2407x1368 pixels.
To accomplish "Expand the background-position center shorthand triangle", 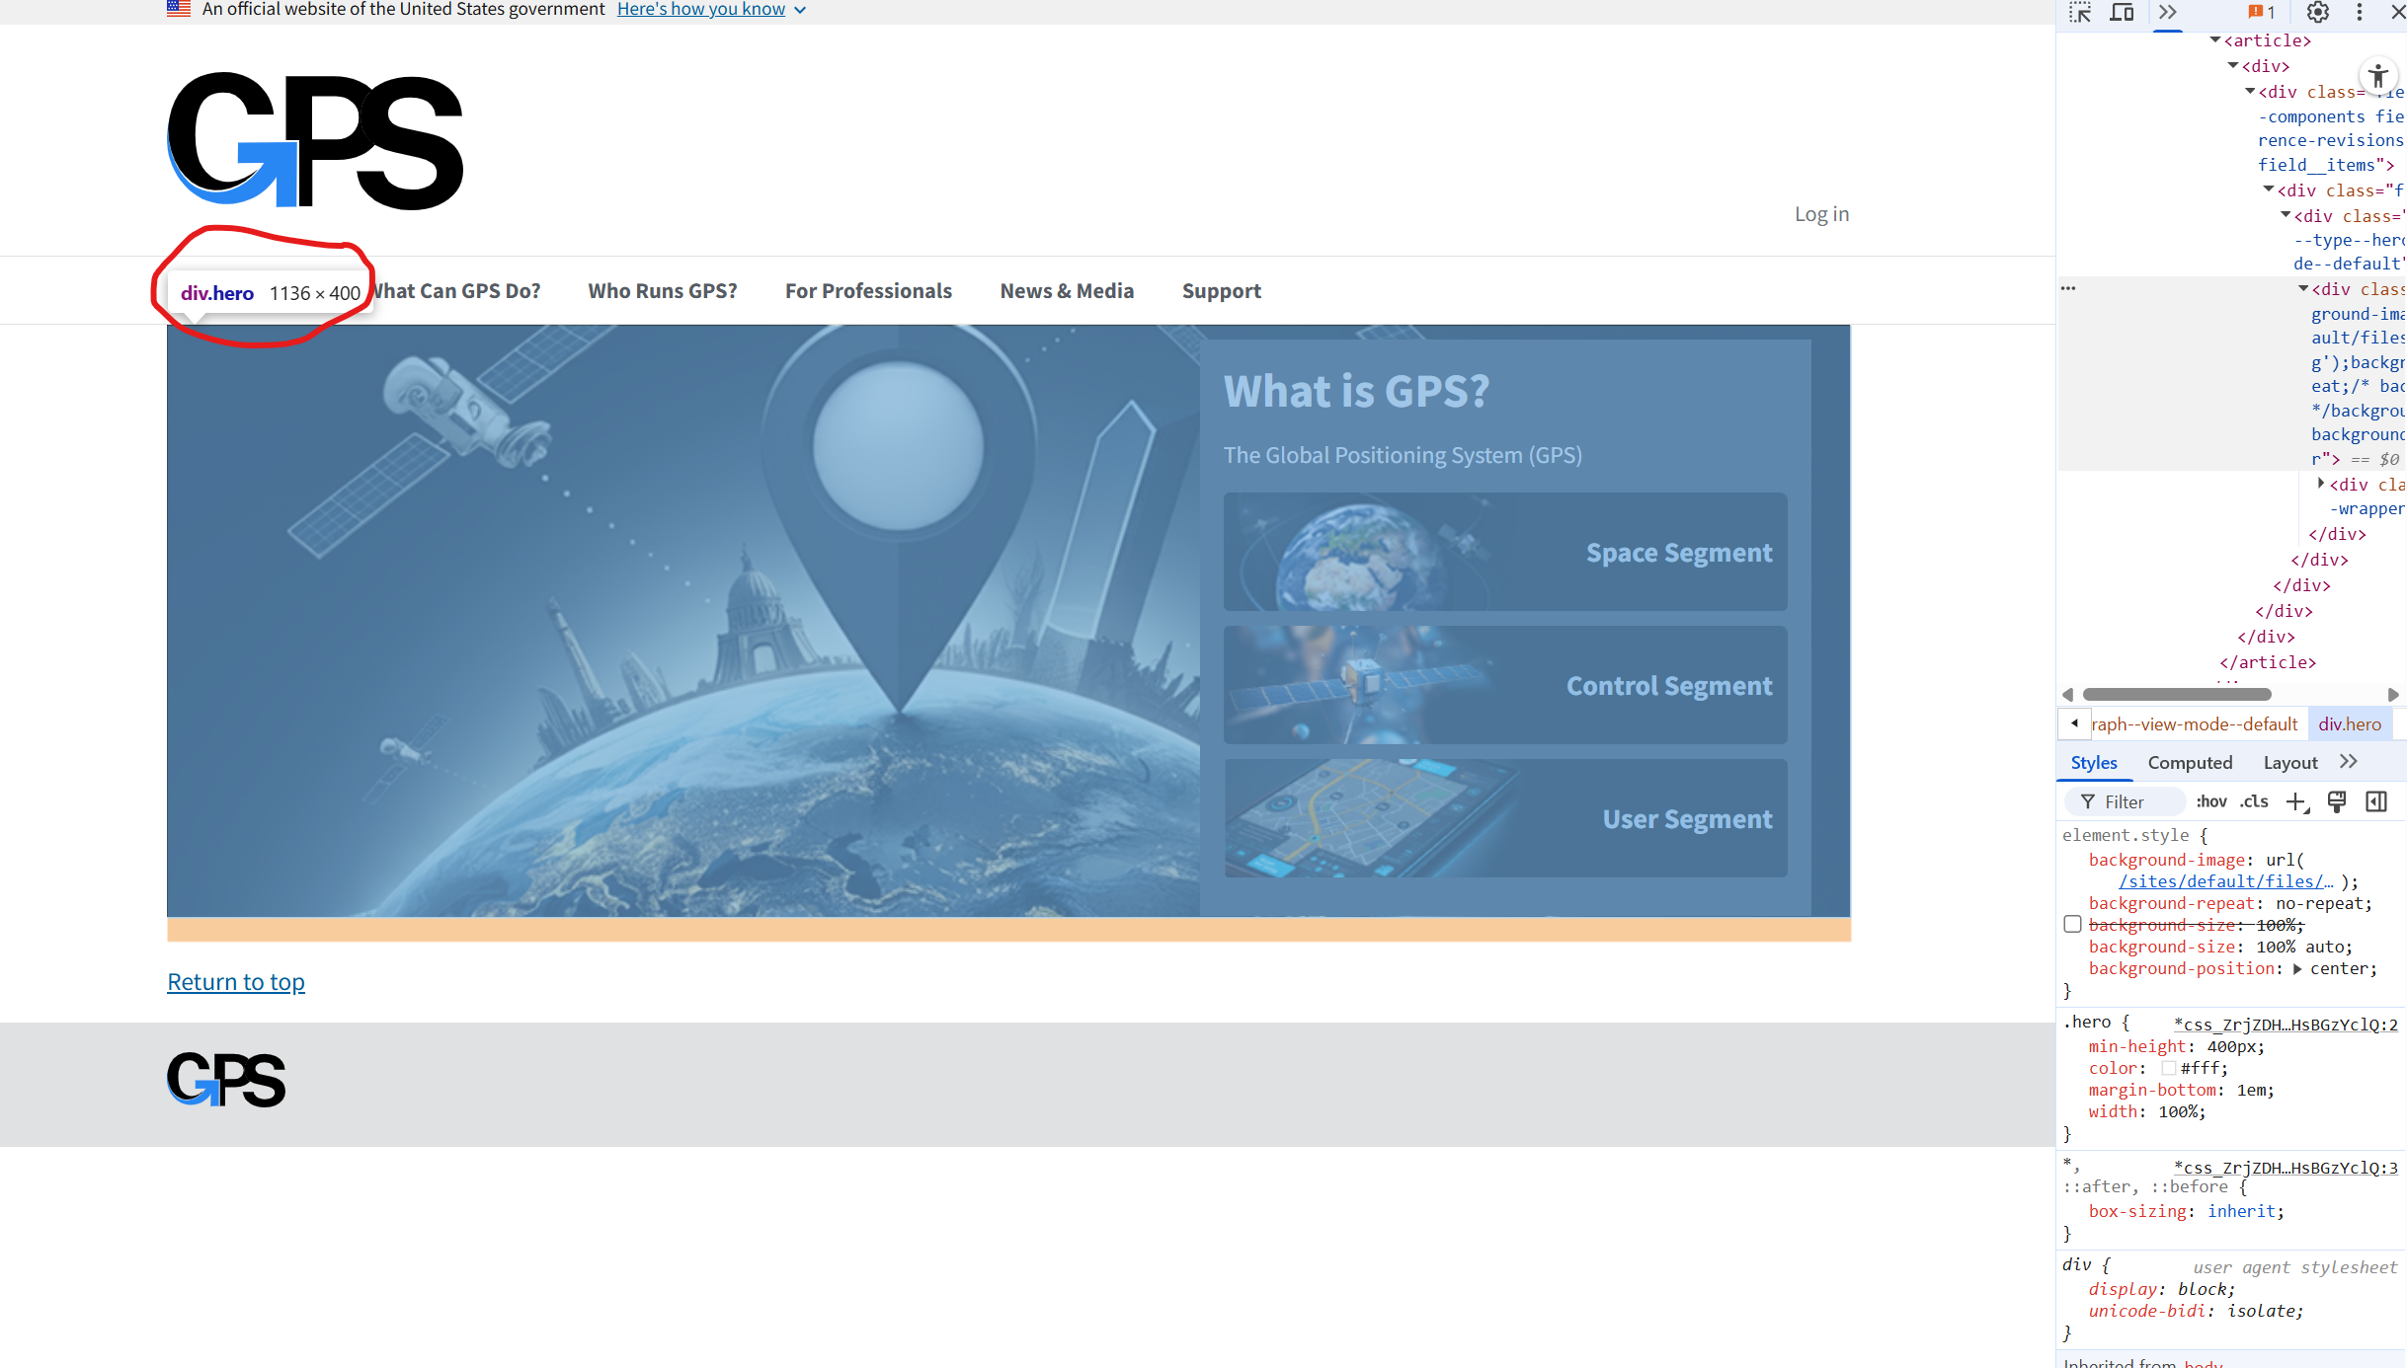I will (x=2297, y=969).
